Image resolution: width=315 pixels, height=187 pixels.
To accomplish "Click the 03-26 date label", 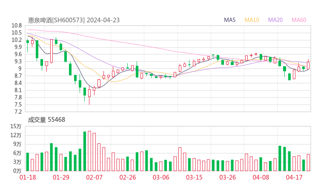I will [227, 177].
